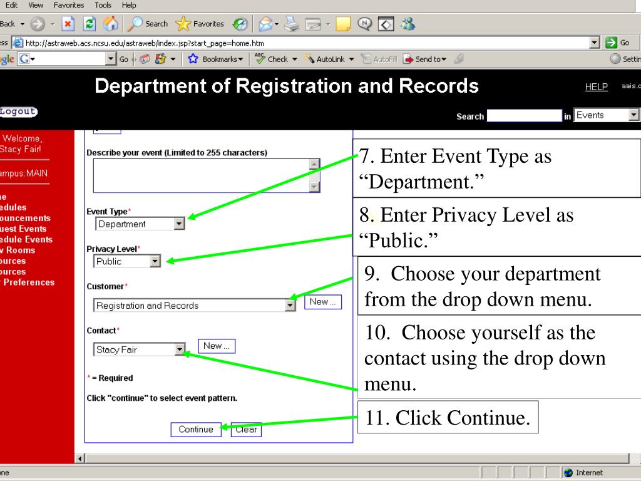
Task: Refresh the page using the green arrows icon
Action: tap(89, 24)
